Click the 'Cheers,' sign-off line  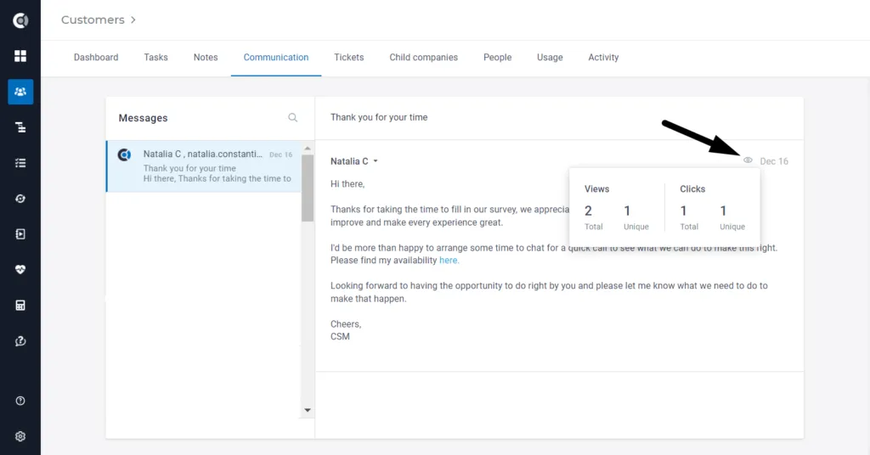click(346, 324)
